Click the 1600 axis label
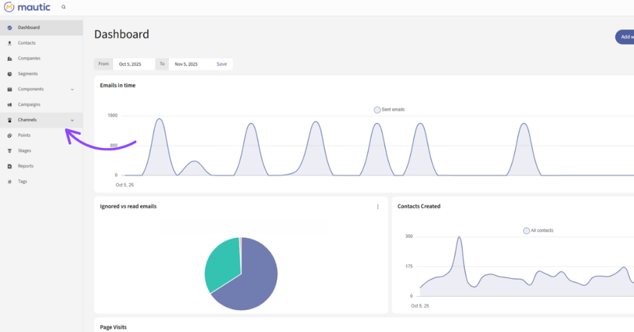This screenshot has height=332, width=634. click(x=113, y=116)
